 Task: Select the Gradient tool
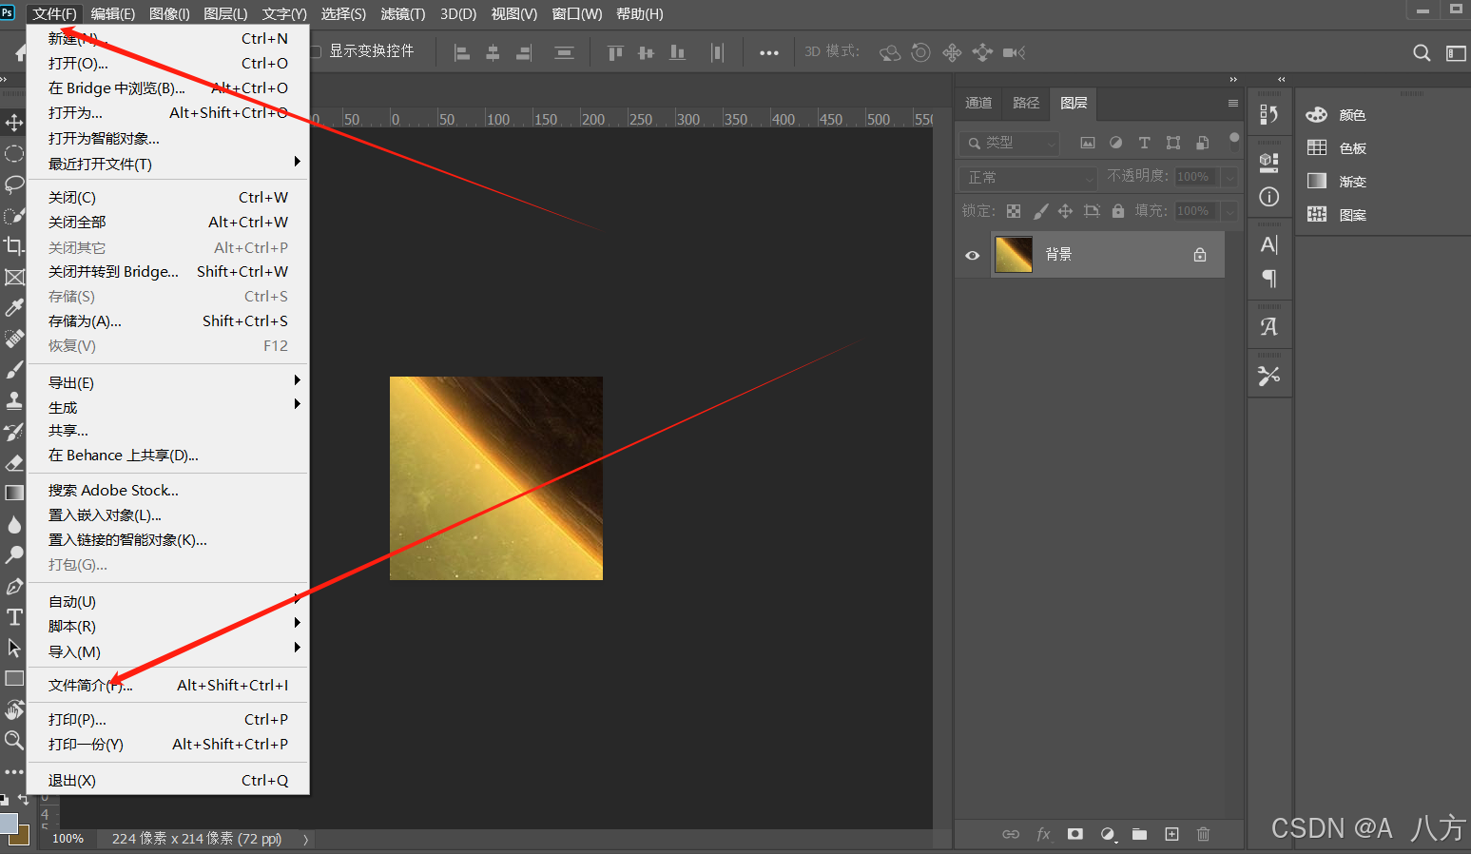point(14,493)
